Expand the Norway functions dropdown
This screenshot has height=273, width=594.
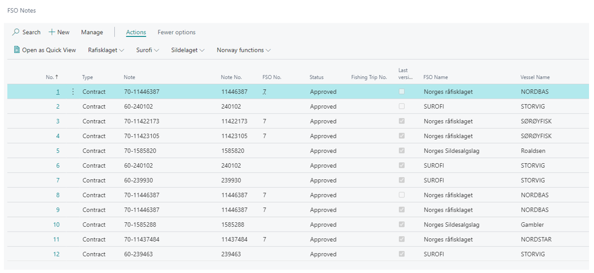pos(243,50)
